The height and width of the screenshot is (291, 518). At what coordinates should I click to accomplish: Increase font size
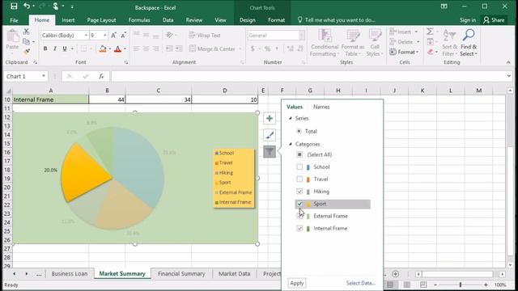(x=113, y=35)
